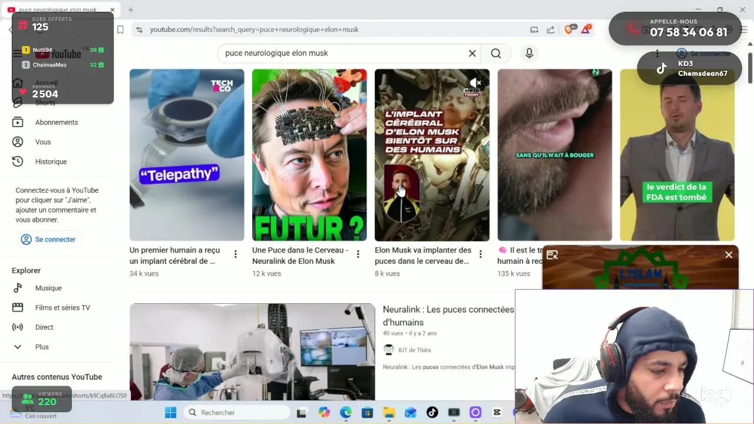This screenshot has height=424, width=754.
Task: Click the IUT de Thiès channel avatar
Action: tap(389, 350)
